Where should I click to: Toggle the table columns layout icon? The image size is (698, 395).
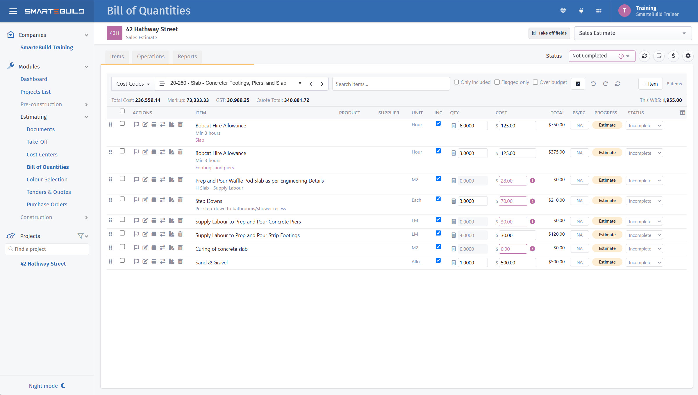[x=683, y=113]
